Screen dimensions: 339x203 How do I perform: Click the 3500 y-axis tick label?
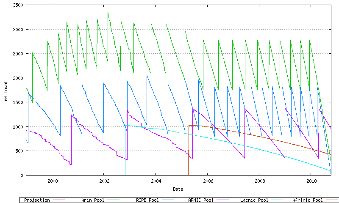pyautogui.click(x=18, y=5)
